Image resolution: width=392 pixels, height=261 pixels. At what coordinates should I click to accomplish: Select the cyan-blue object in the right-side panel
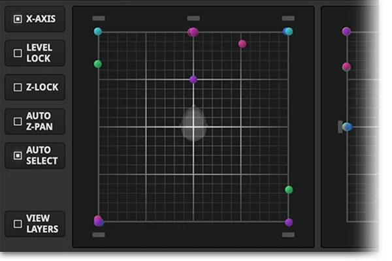pos(348,127)
